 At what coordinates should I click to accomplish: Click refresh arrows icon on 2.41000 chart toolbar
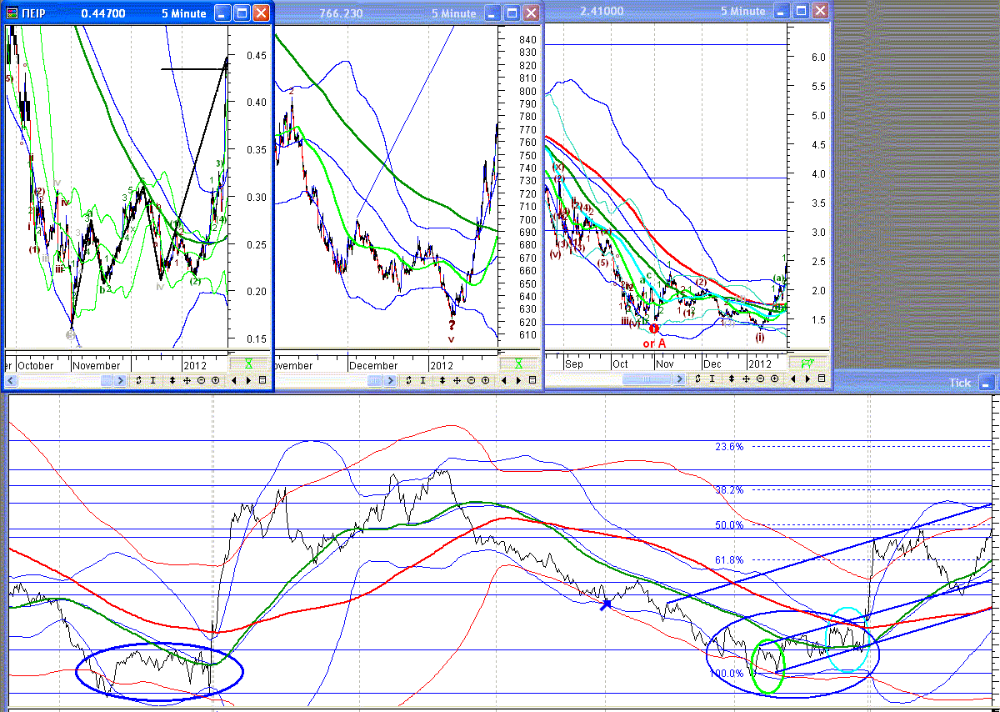(697, 379)
